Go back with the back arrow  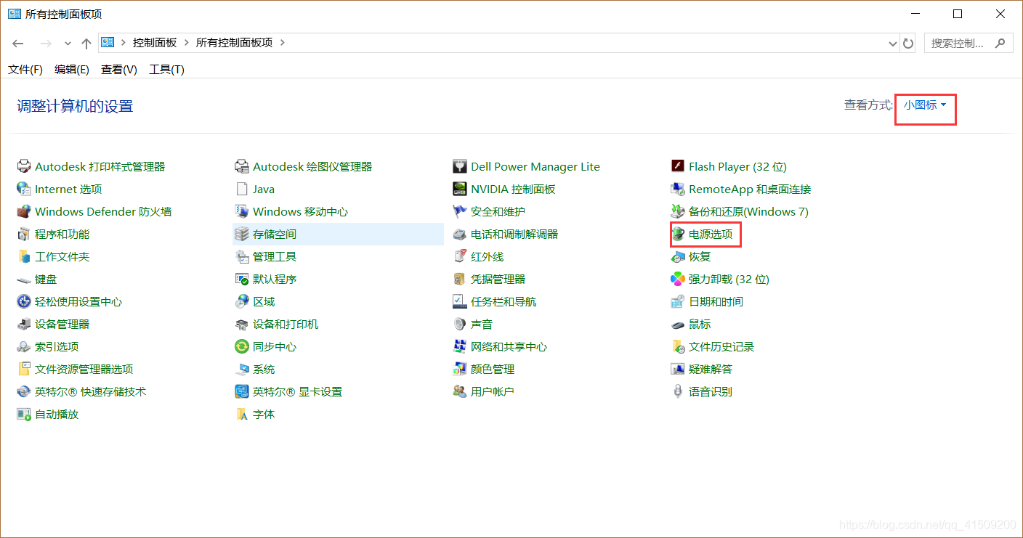tap(18, 44)
